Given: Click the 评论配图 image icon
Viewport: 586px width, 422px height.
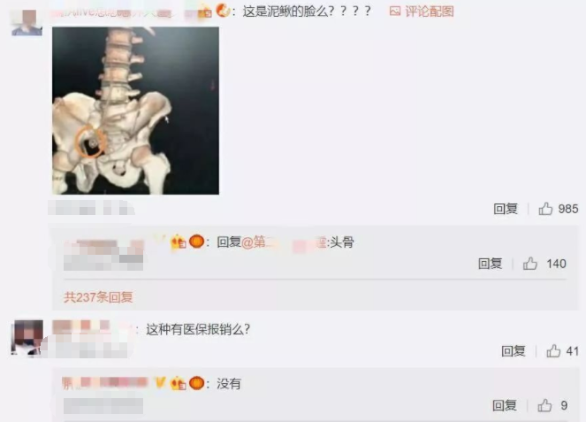Looking at the screenshot, I should 395,12.
